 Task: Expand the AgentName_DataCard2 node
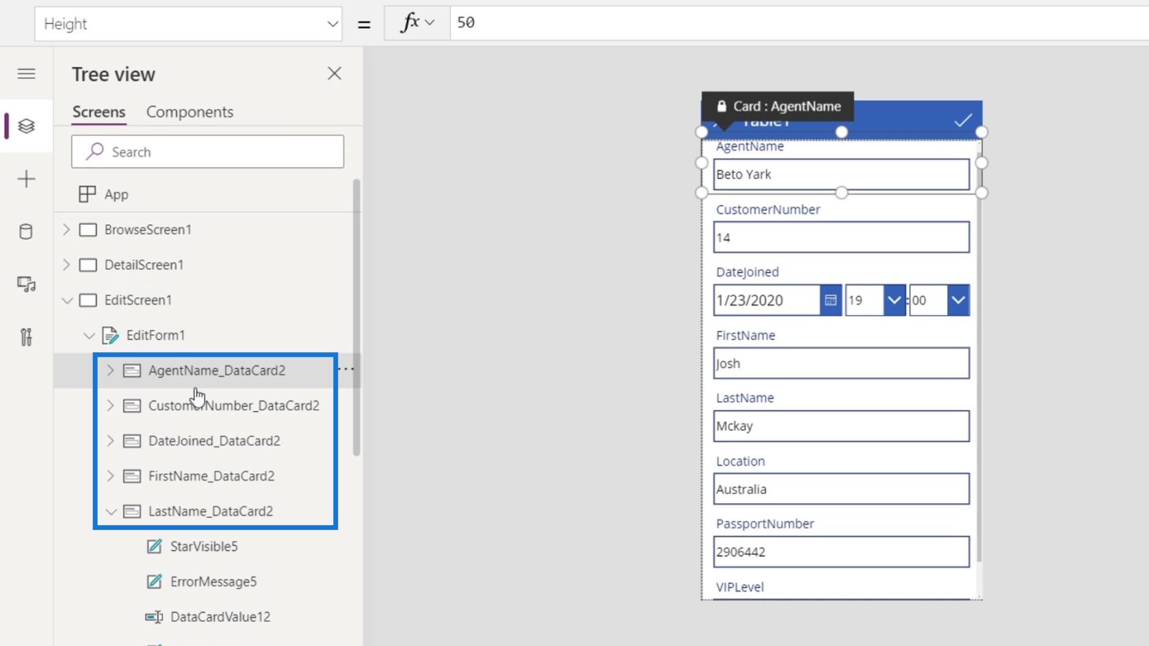point(110,371)
